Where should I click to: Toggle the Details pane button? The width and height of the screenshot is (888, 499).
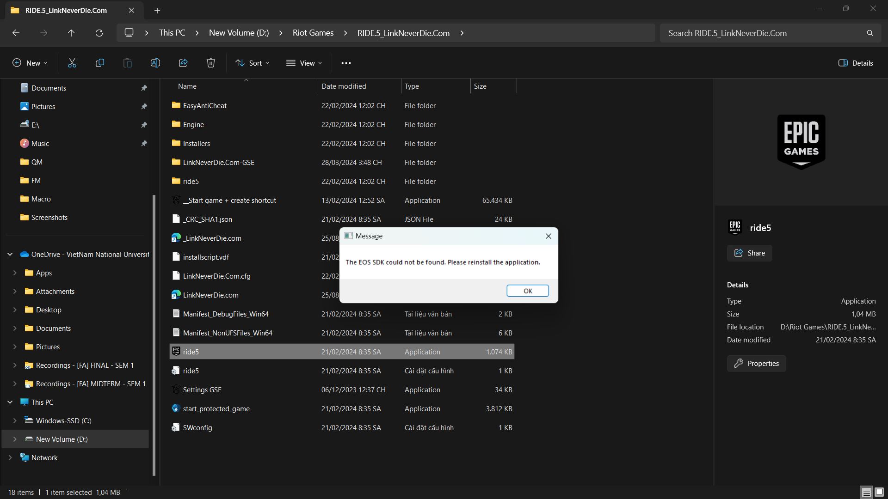[x=856, y=63]
